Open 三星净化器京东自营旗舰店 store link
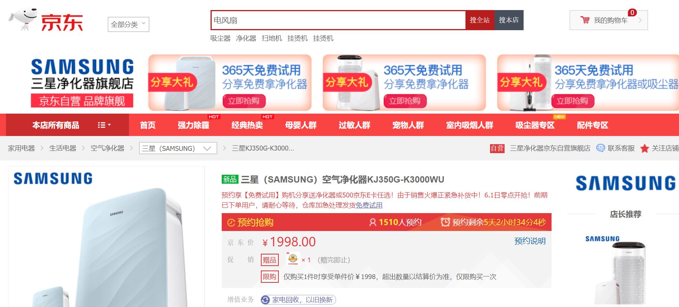 tap(550, 148)
